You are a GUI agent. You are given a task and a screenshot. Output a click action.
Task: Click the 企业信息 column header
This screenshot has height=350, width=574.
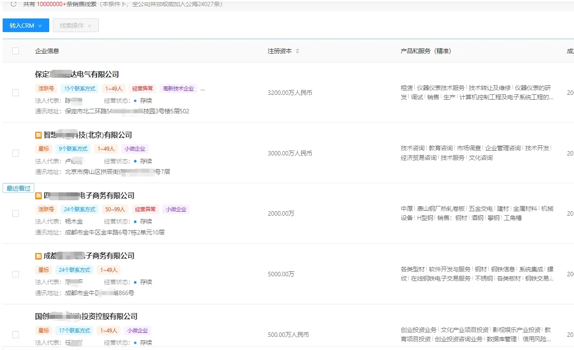point(47,51)
